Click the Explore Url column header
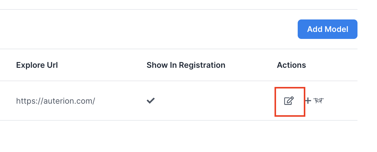 pos(37,65)
